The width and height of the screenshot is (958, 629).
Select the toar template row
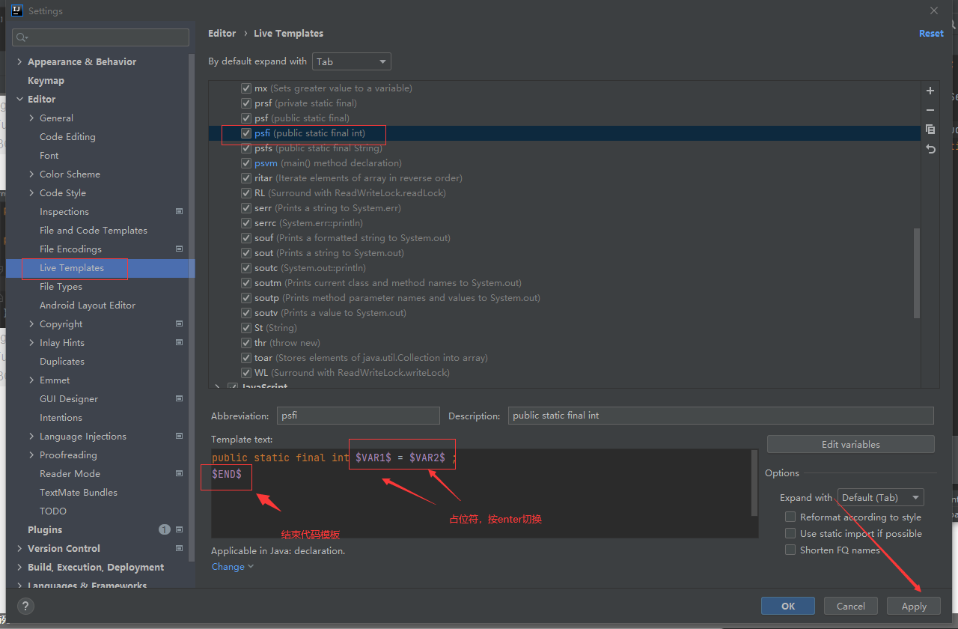(564, 358)
